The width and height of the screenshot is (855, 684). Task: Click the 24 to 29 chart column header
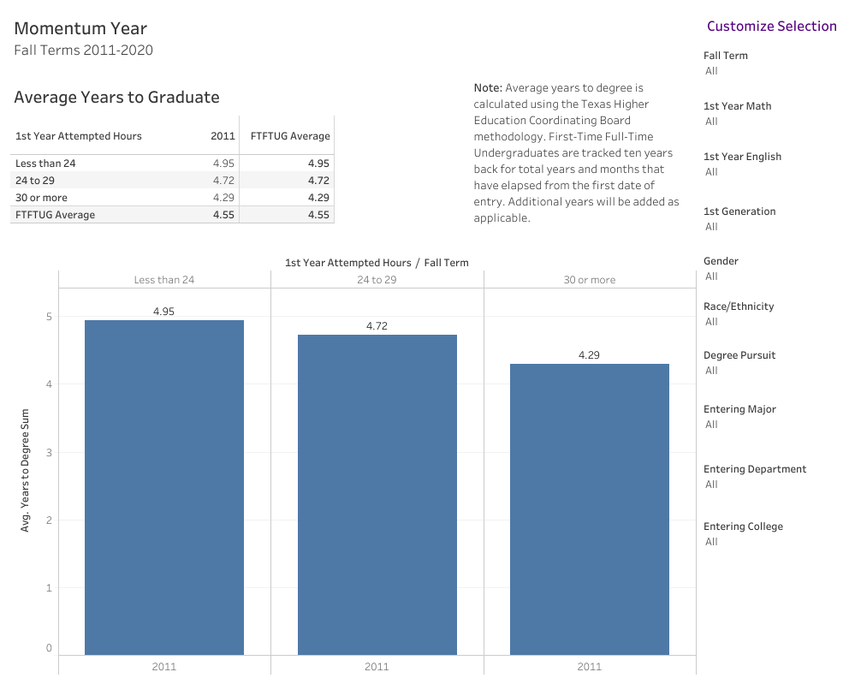[x=377, y=280]
